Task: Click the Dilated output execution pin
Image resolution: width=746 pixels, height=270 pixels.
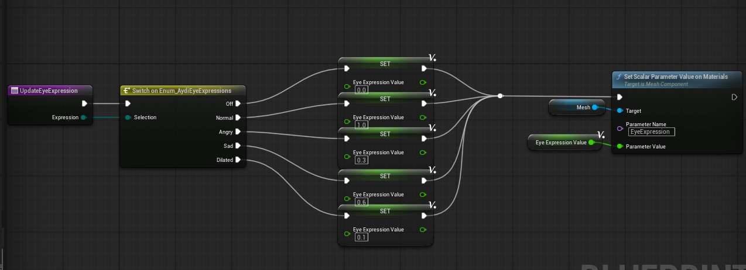Action: click(238, 160)
